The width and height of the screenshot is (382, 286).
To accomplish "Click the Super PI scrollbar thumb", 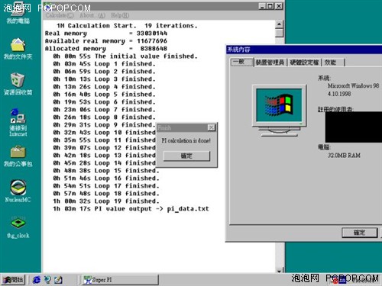I will 279,33.
